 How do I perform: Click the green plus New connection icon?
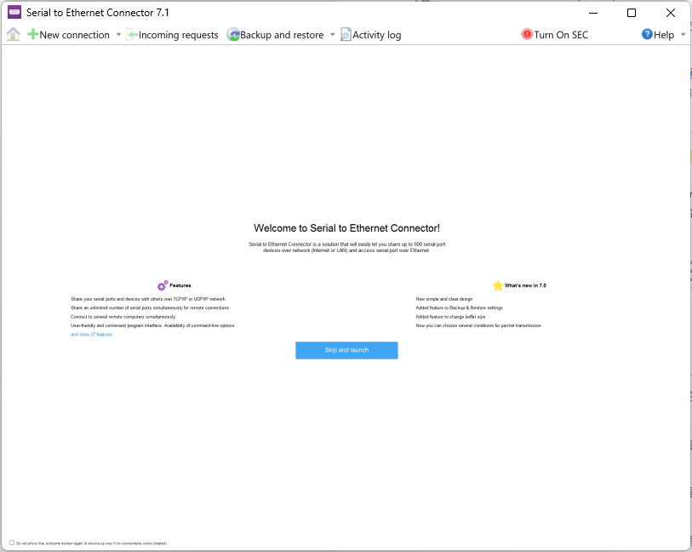pyautogui.click(x=32, y=34)
